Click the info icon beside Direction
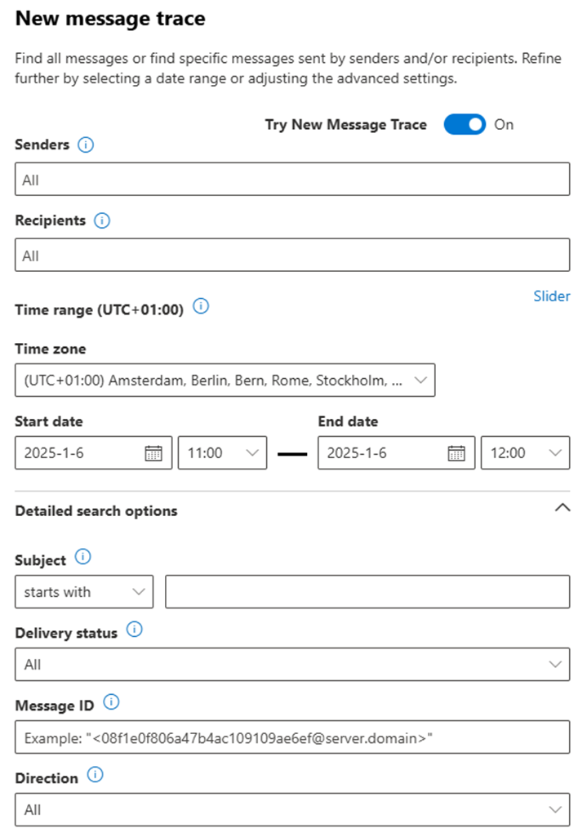Viewport: 587px width, 837px height. pos(95,775)
